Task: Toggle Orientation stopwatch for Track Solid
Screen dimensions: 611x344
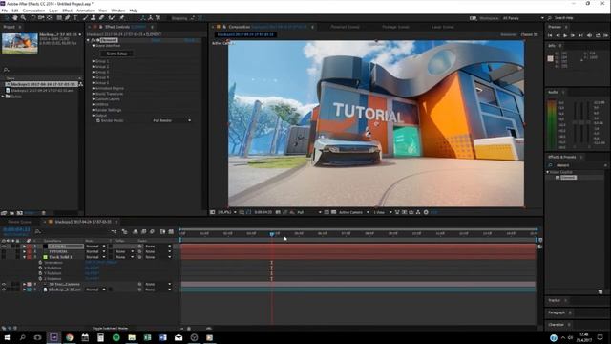Action: point(40,263)
